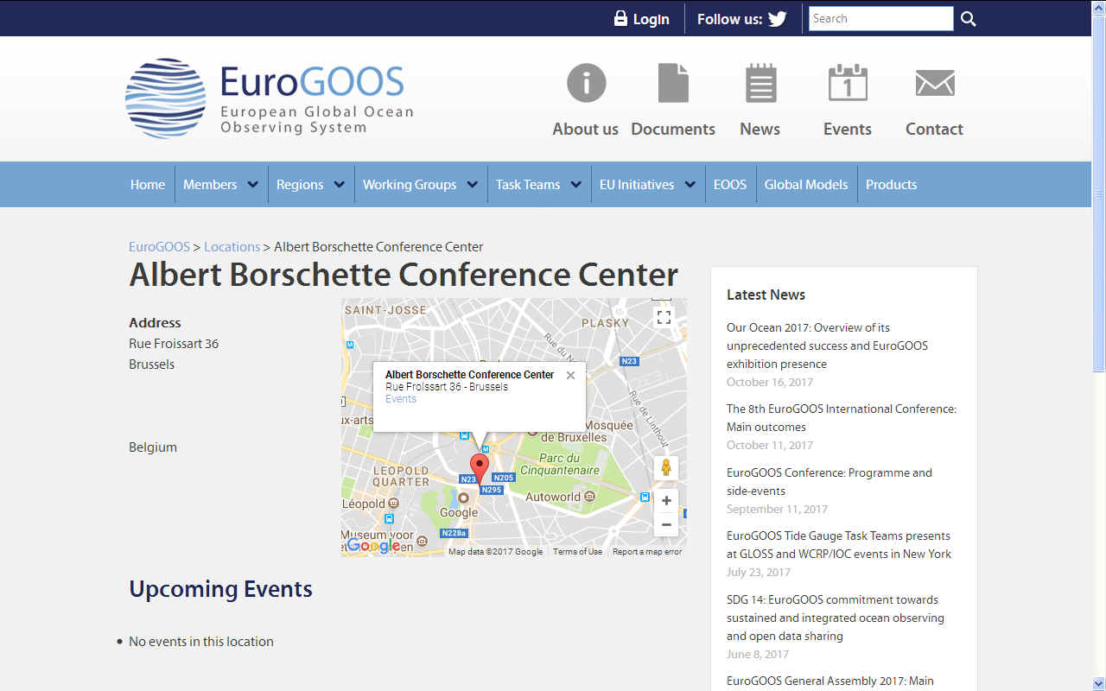Screen dimensions: 1106x691
Task: Click the Login link
Action: tap(651, 19)
